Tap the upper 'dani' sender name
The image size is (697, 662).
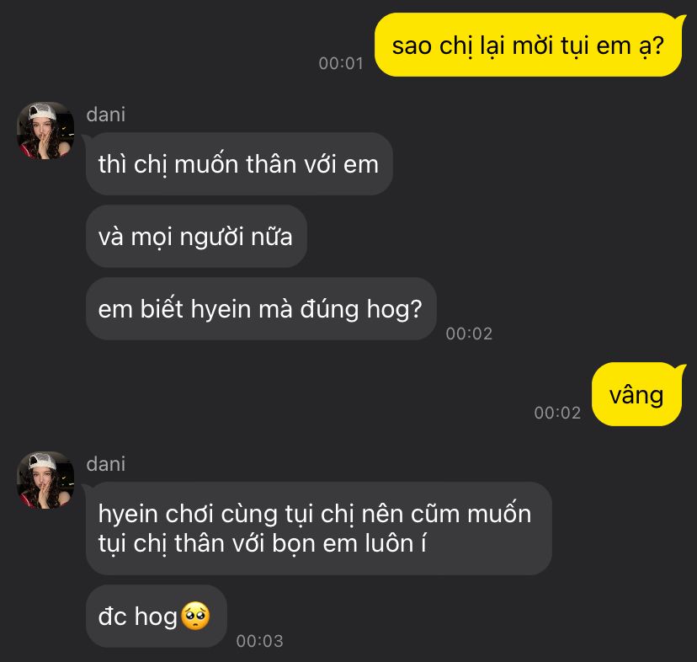(106, 115)
